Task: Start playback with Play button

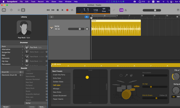Action: point(63,10)
